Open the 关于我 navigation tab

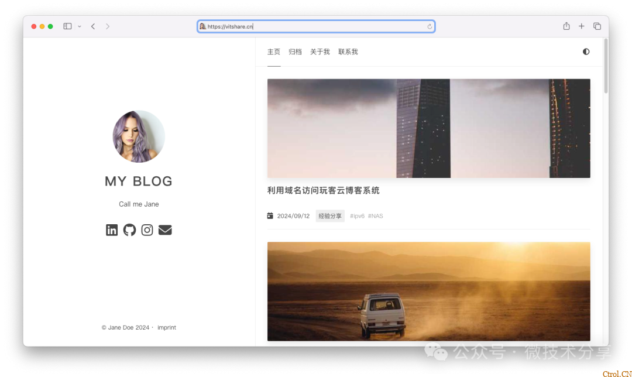click(x=320, y=52)
